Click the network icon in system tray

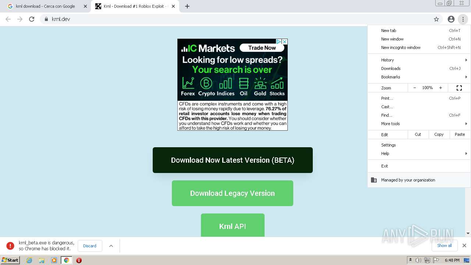point(427,260)
